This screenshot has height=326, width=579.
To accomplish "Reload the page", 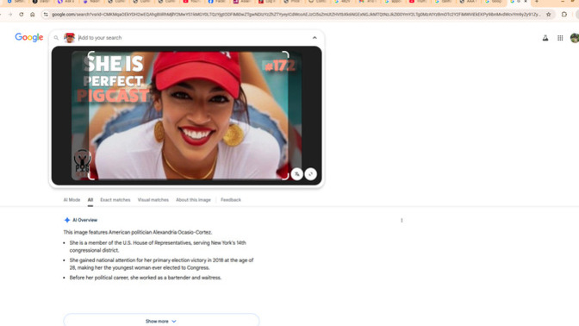I will coord(21,15).
